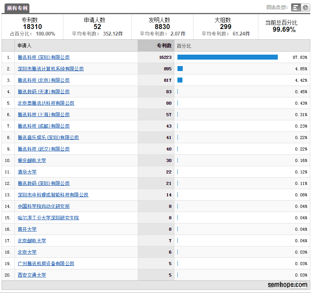Open 腾讯科技(深圳)有限公司 applicant link

(x=44, y=57)
